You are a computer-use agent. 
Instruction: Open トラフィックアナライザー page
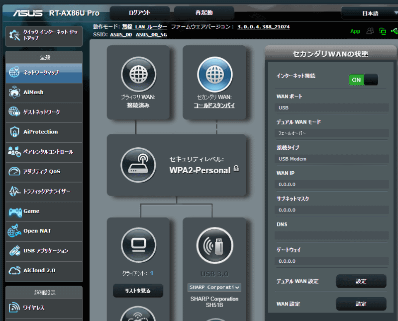coord(44,192)
